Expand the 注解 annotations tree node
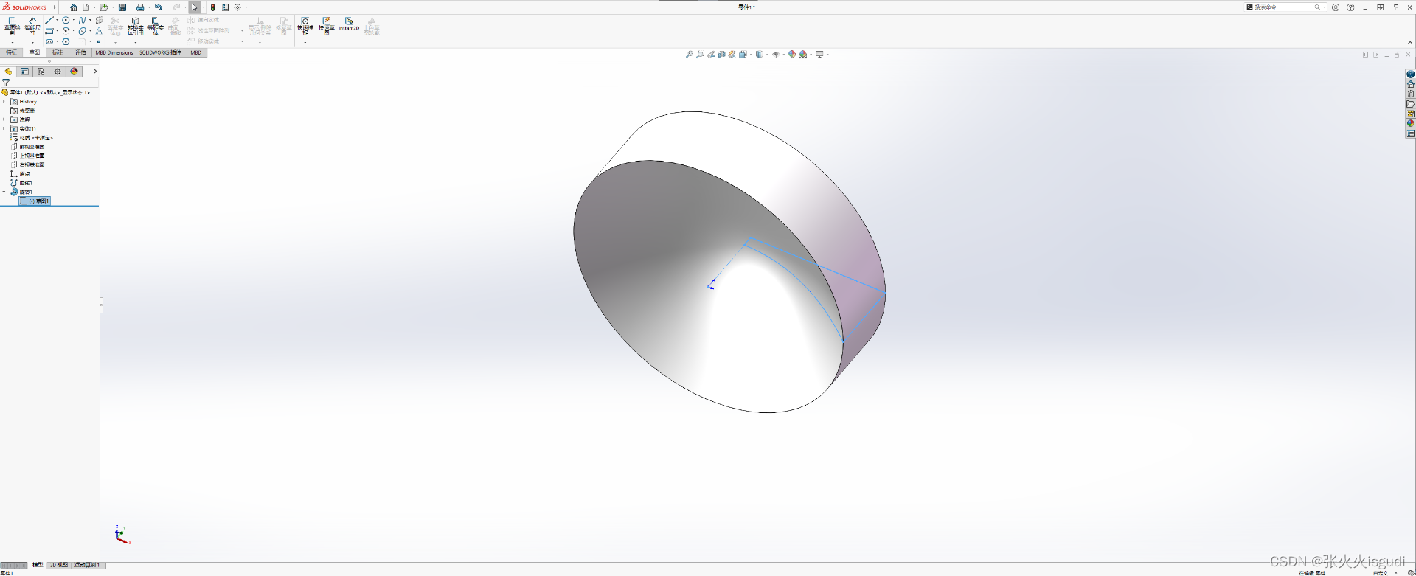The width and height of the screenshot is (1416, 576). 4,119
